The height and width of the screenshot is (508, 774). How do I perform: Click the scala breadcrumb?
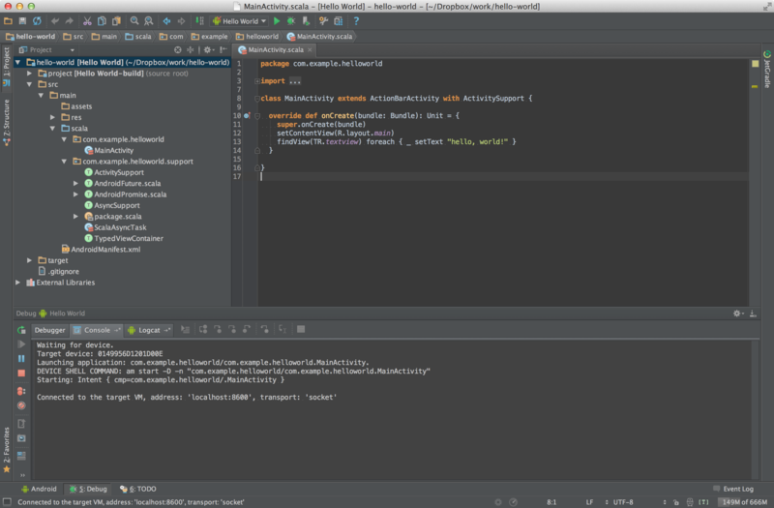coord(138,37)
